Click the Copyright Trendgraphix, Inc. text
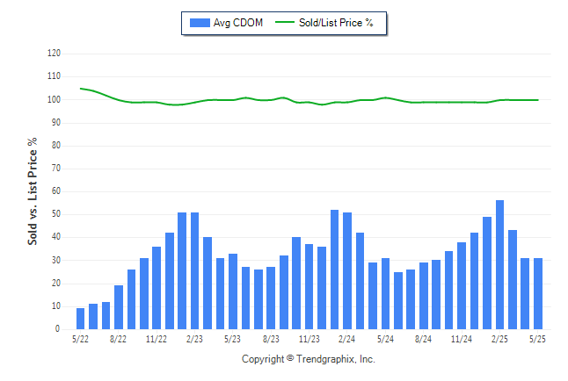Image resolution: width=568 pixels, height=381 pixels. [309, 359]
